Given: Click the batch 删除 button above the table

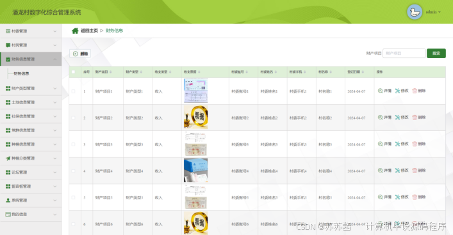Looking at the screenshot, I should pyautogui.click(x=80, y=54).
